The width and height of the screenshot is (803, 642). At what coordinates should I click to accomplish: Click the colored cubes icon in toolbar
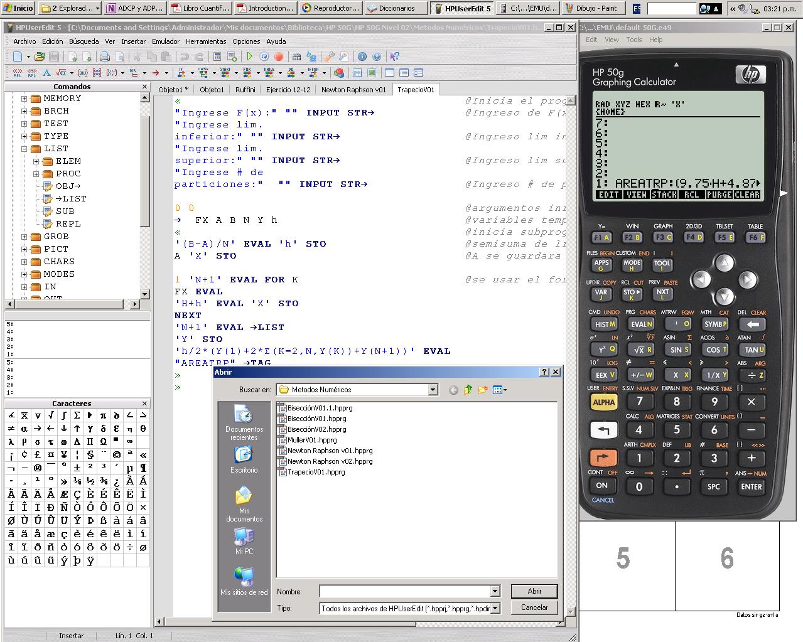tap(339, 73)
